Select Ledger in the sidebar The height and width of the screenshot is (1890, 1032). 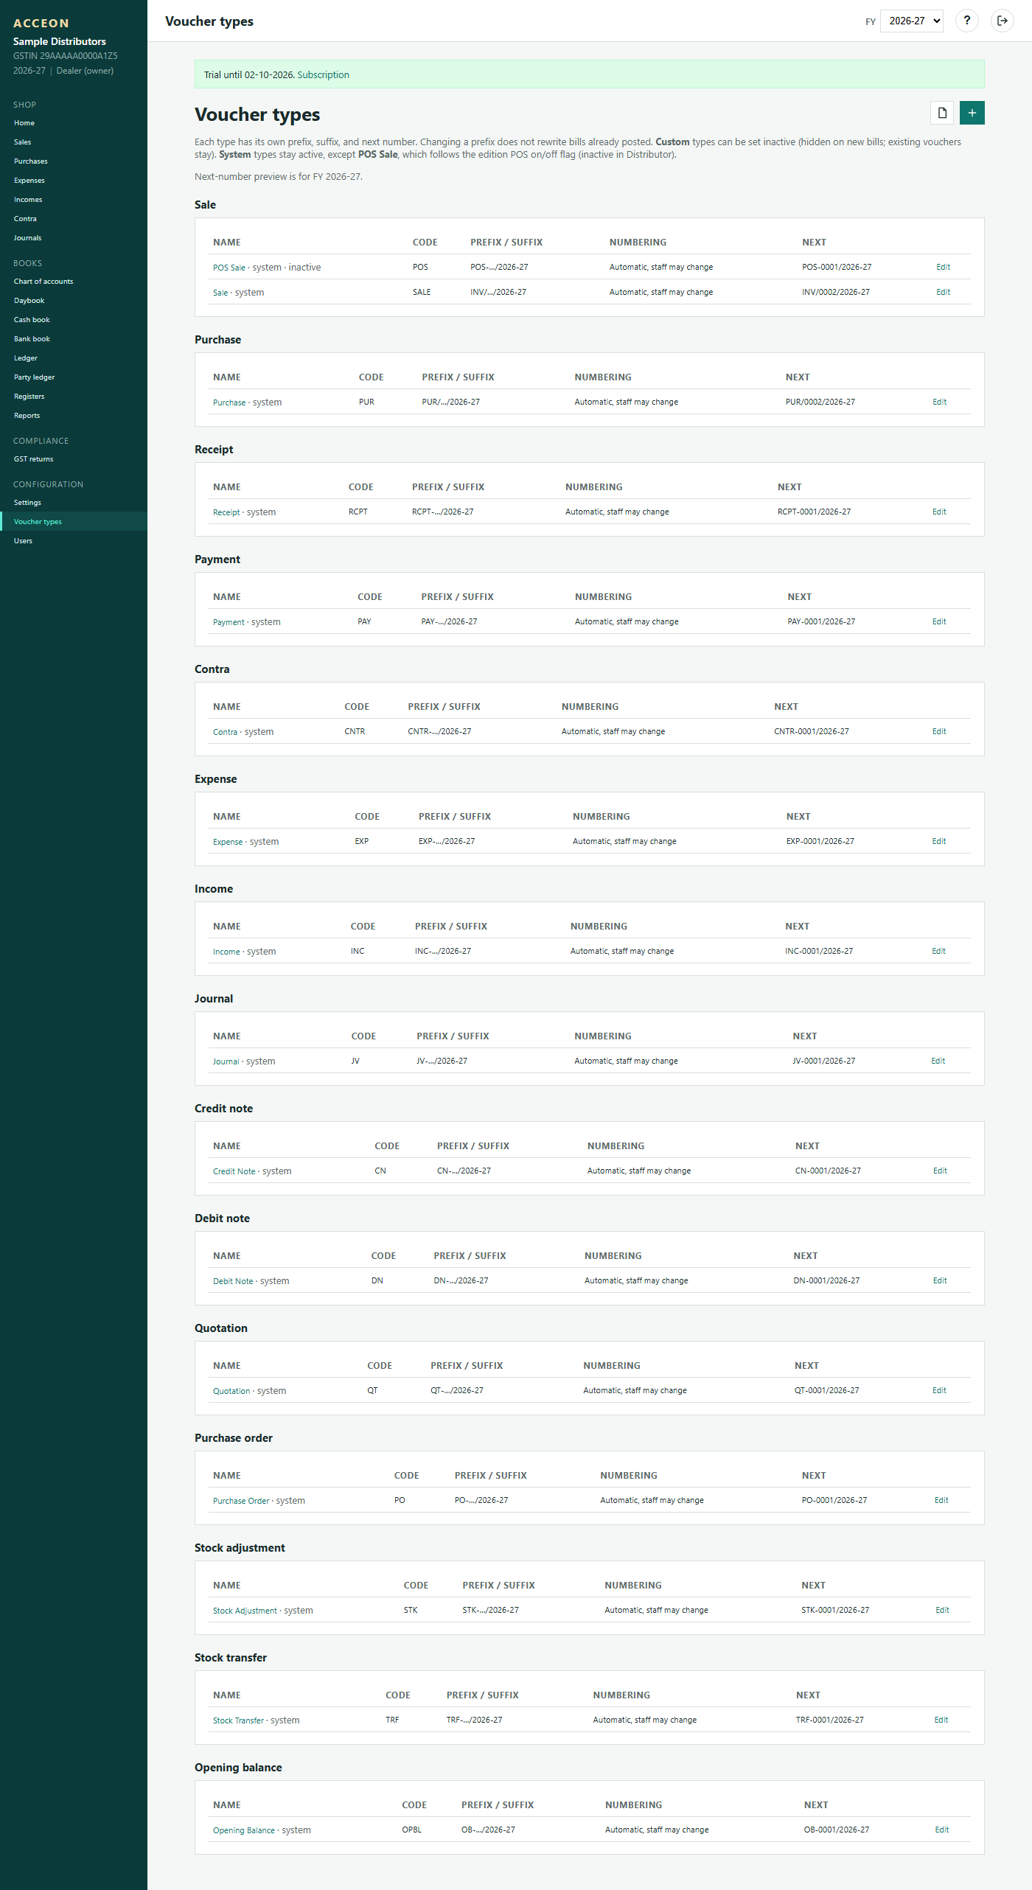(x=26, y=358)
